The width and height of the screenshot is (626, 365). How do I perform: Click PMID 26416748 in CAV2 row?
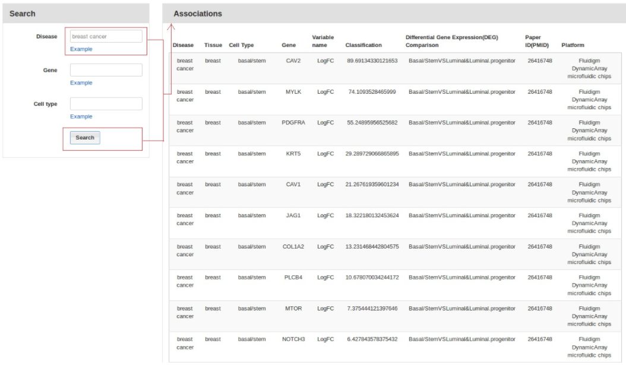[x=540, y=61]
